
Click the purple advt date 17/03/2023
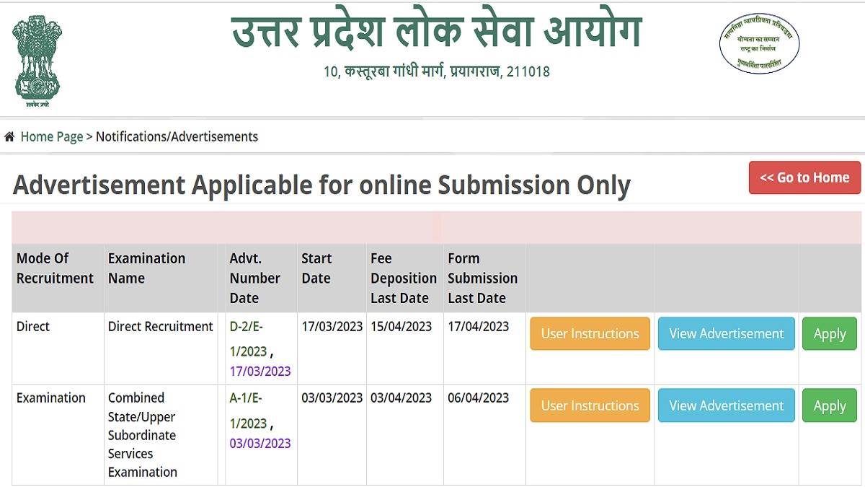[x=260, y=372]
